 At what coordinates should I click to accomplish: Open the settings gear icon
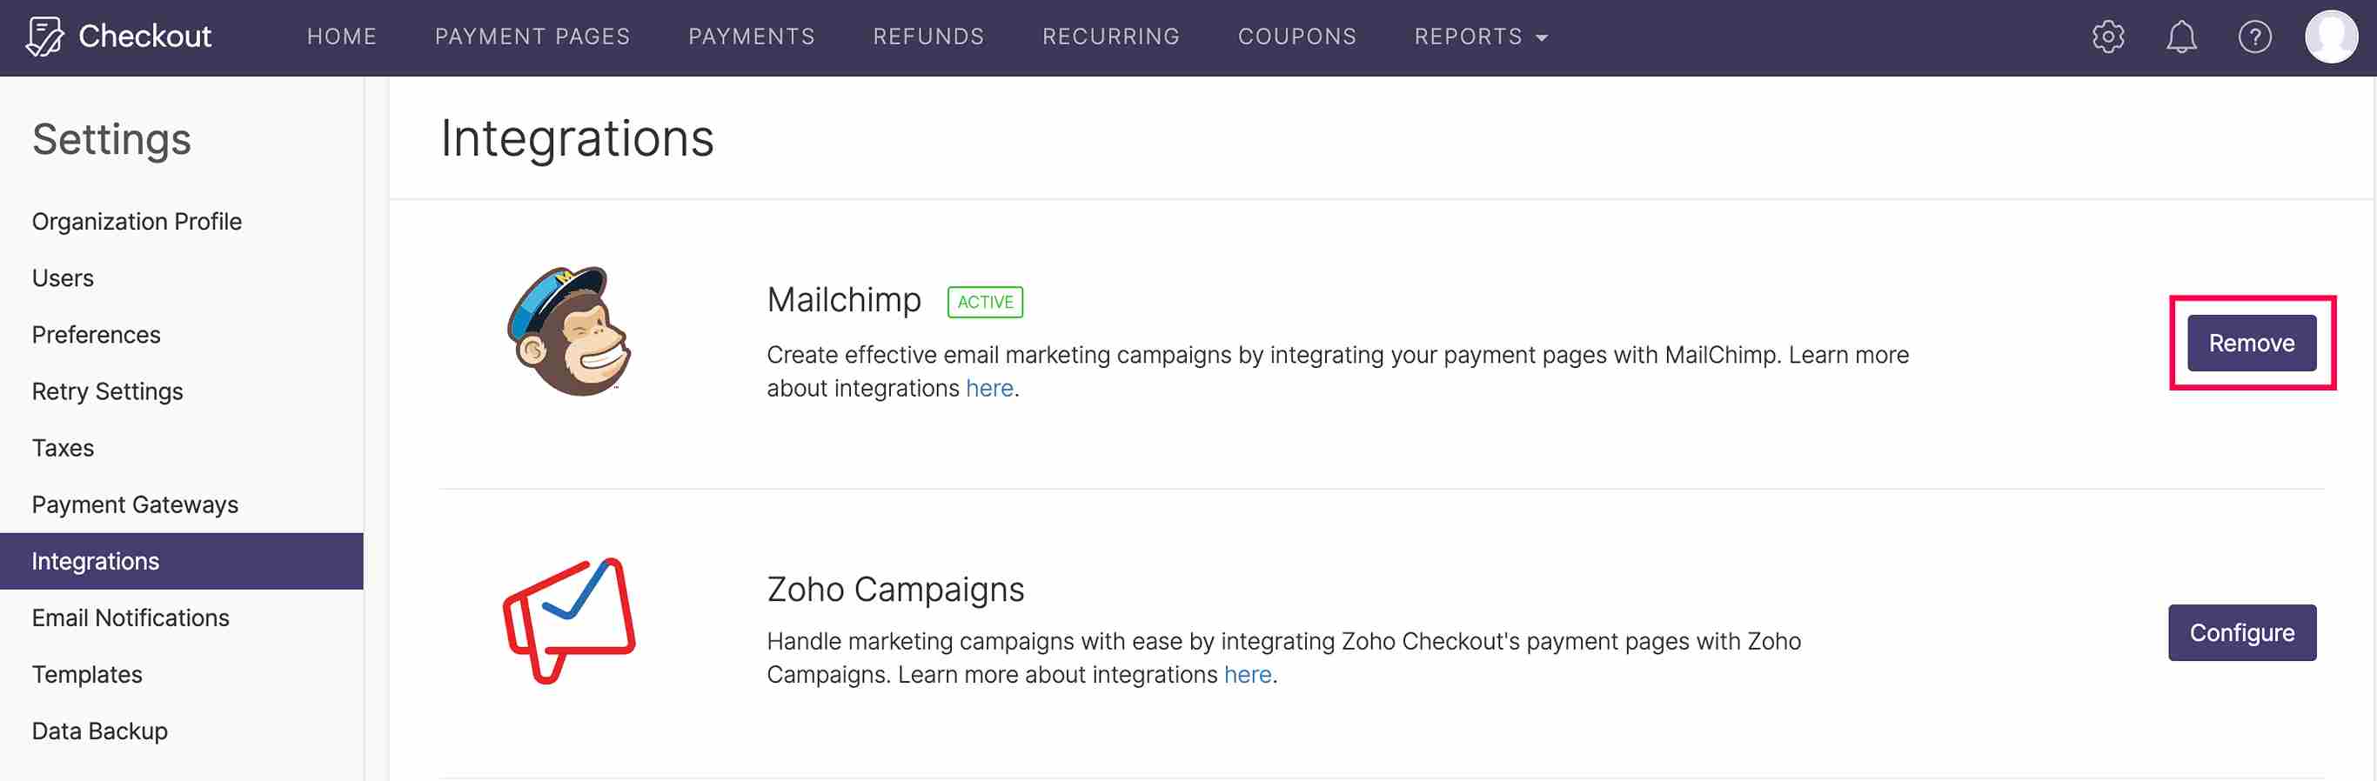2108,36
